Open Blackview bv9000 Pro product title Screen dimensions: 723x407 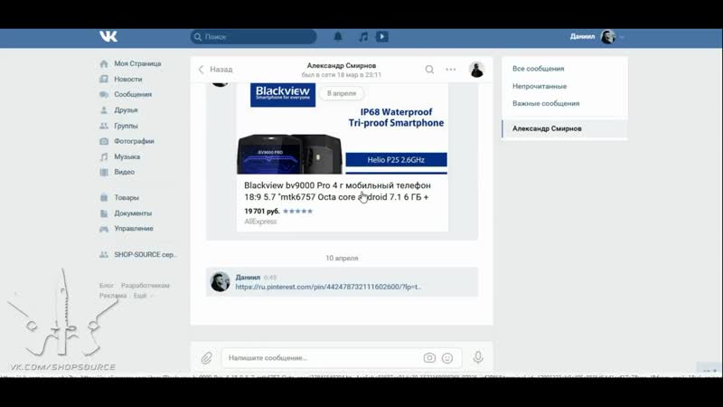click(x=337, y=191)
